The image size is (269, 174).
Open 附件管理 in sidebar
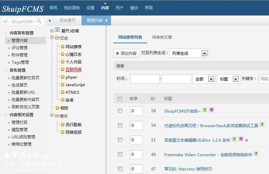[x=20, y=55]
